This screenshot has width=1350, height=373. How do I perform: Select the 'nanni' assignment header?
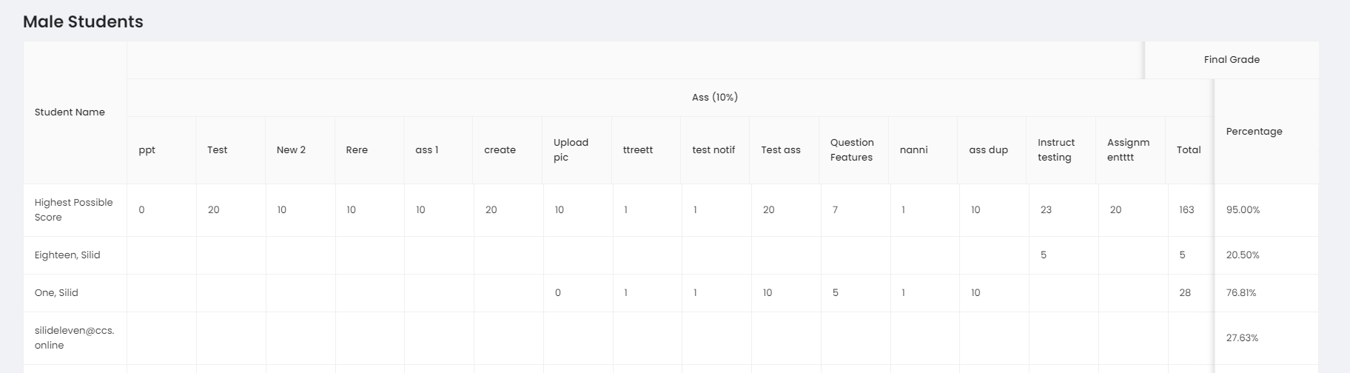click(913, 150)
